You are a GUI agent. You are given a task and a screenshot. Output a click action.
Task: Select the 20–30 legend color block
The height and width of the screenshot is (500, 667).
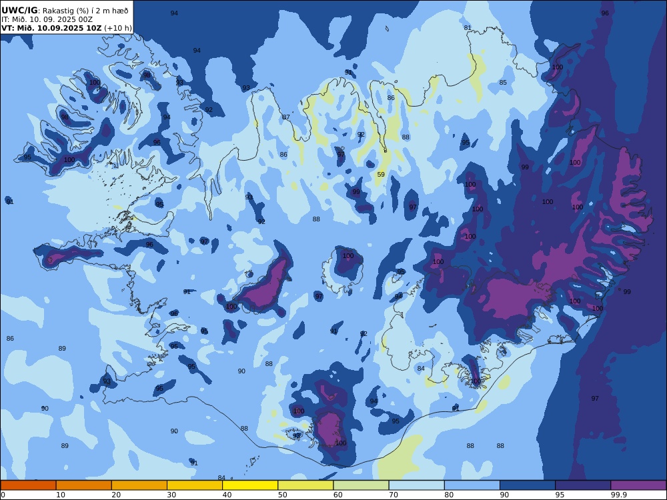[139, 485]
